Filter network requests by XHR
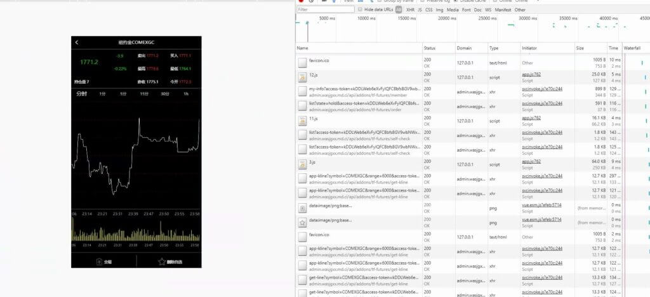Image resolution: width=650 pixels, height=297 pixels. [x=411, y=10]
